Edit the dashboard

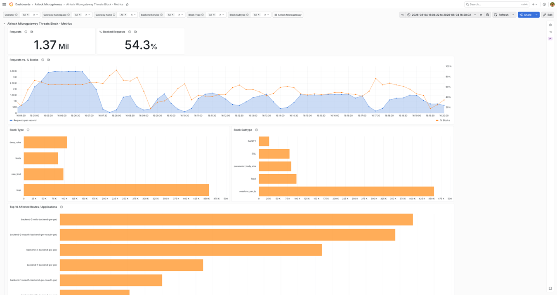click(x=548, y=15)
